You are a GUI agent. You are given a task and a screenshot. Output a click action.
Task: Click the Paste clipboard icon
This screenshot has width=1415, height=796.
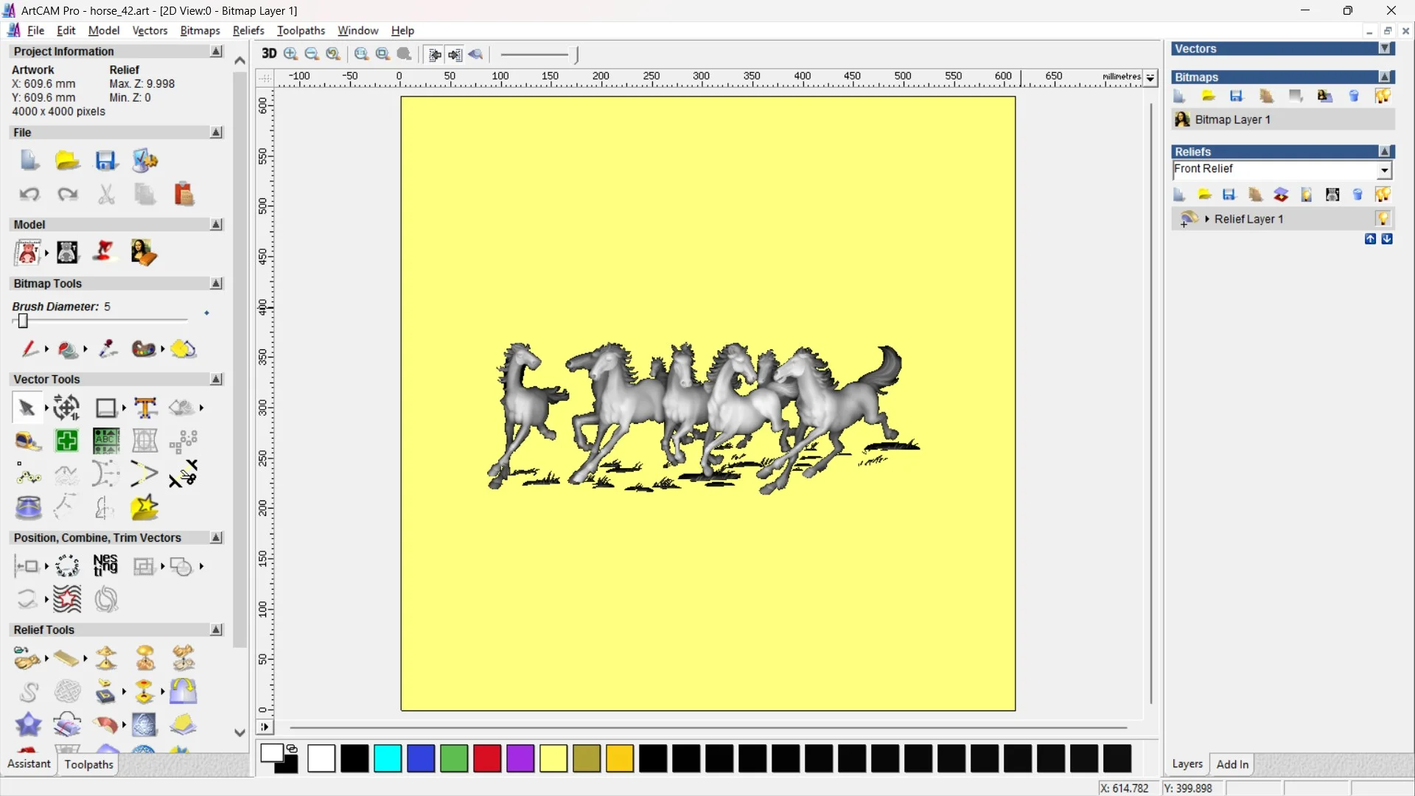pyautogui.click(x=184, y=195)
